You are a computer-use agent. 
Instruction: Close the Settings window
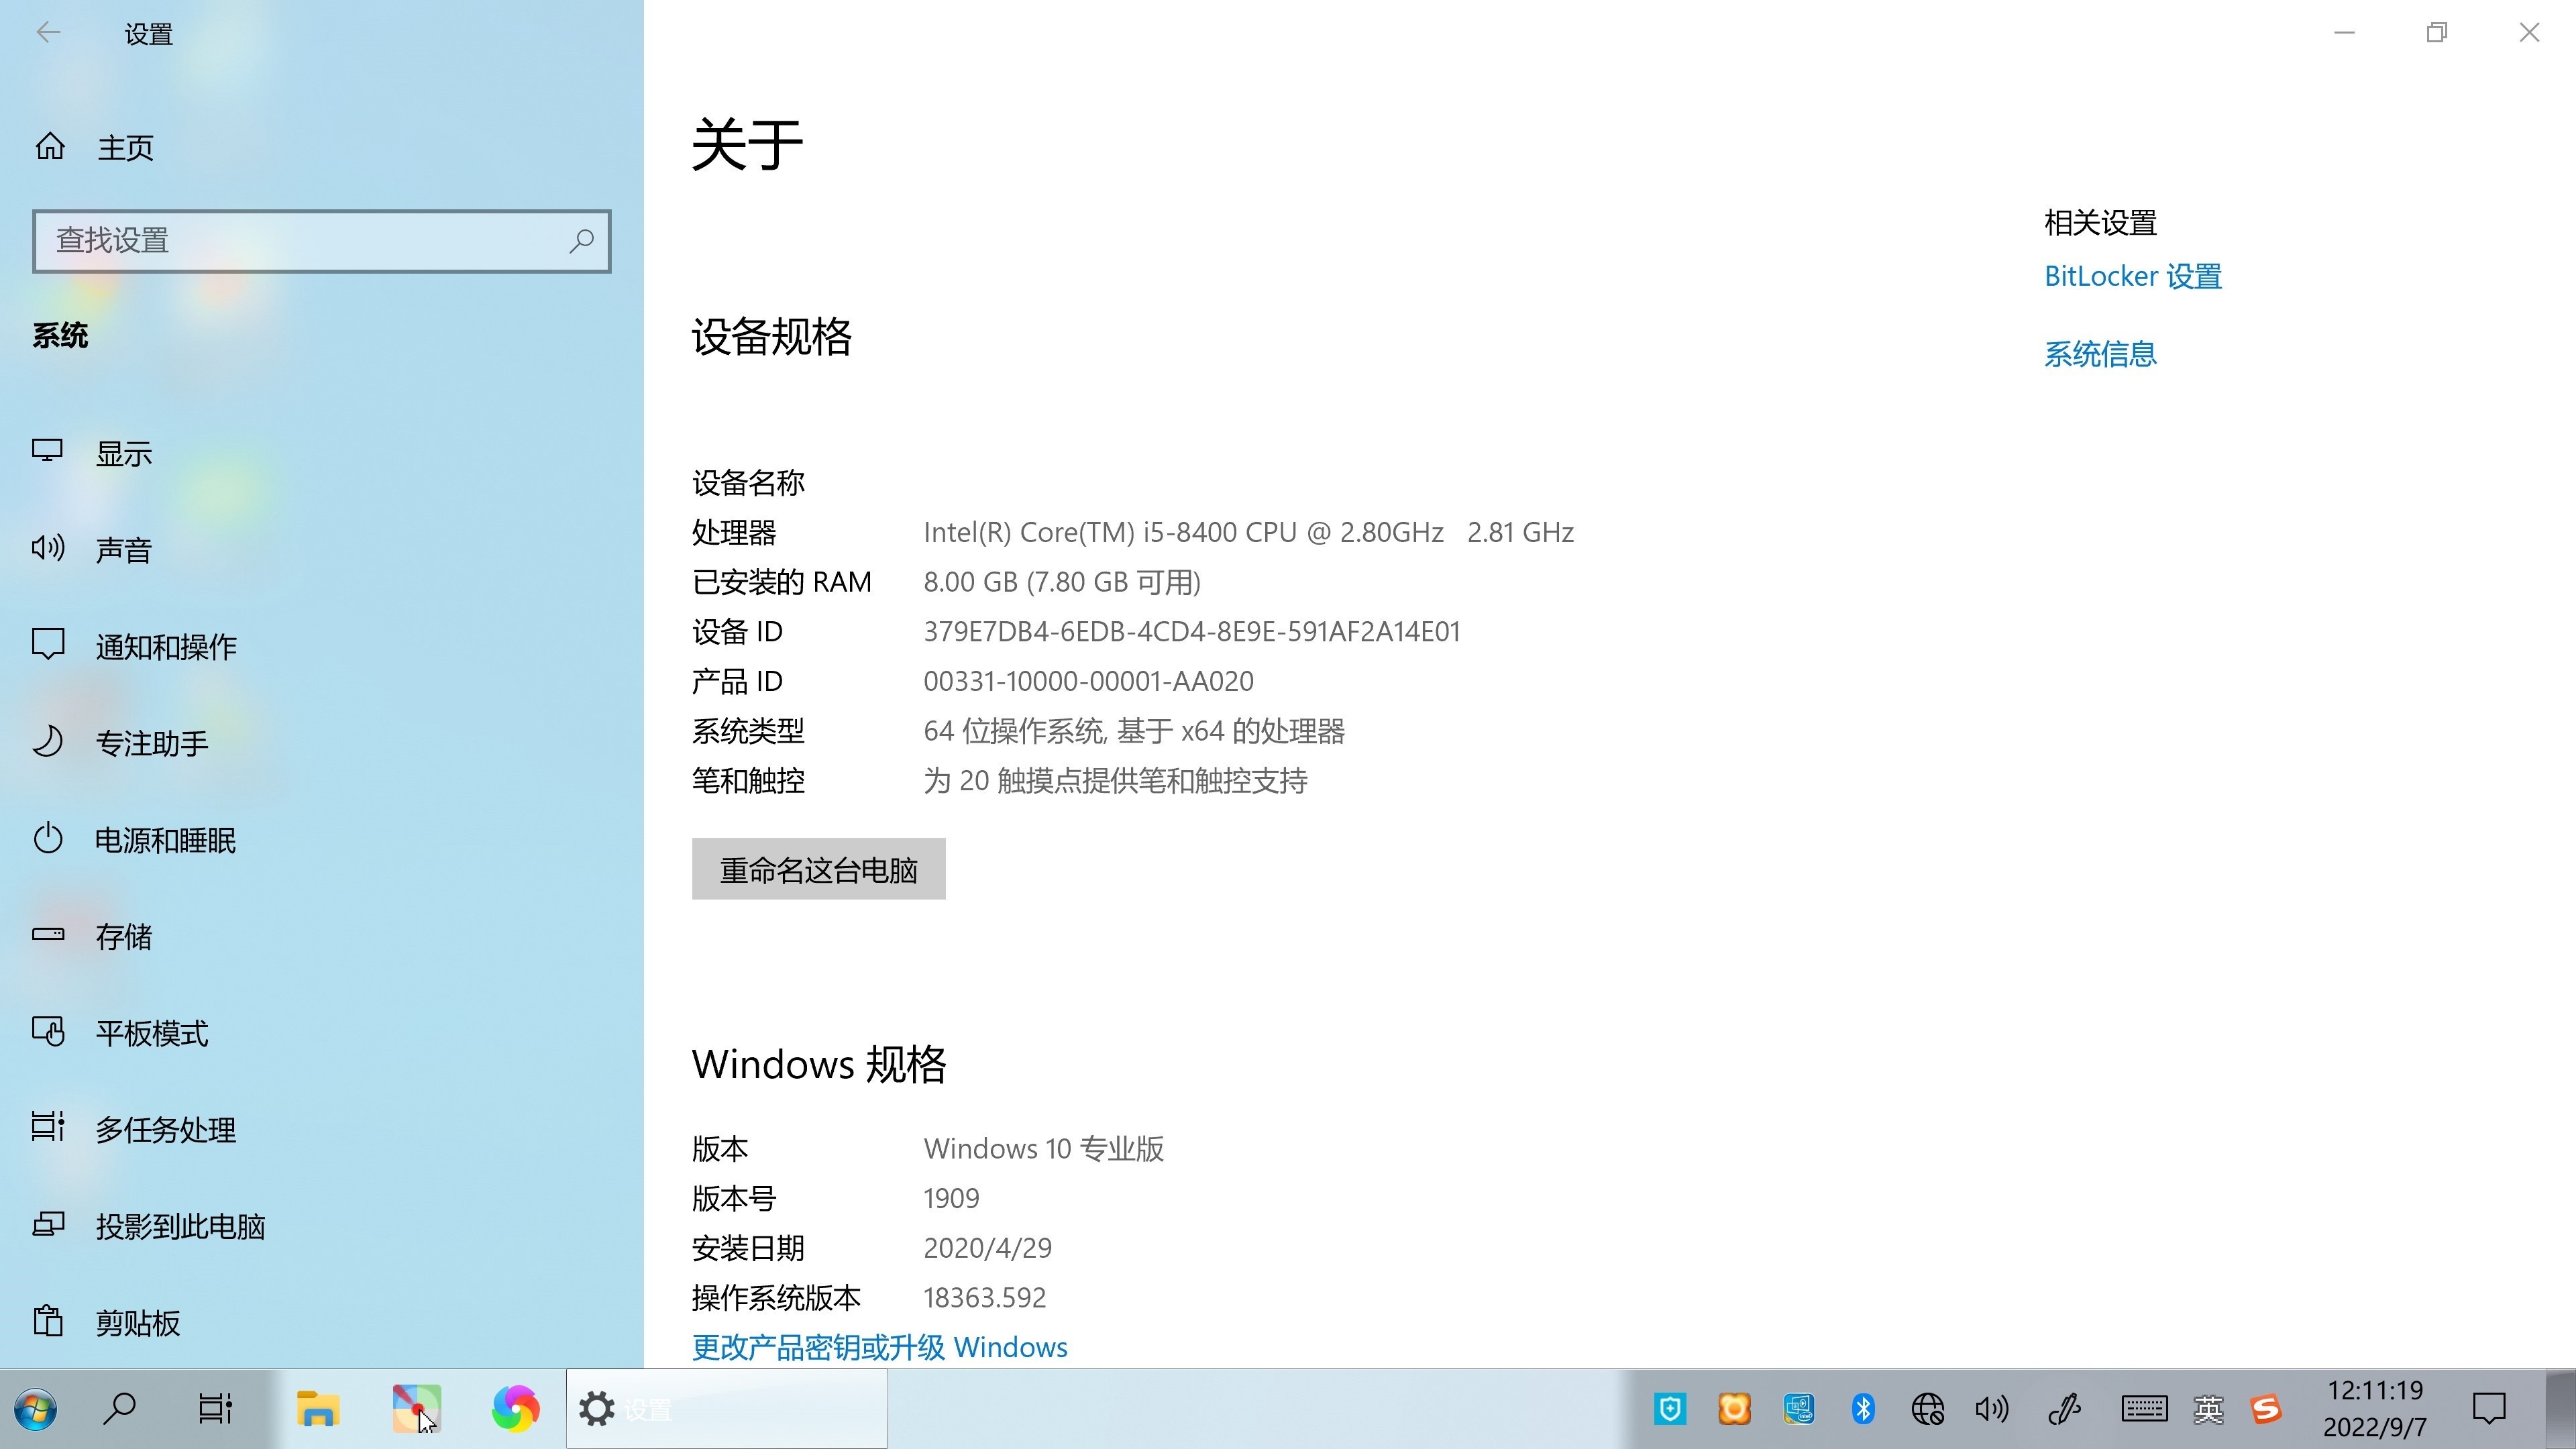pyautogui.click(x=2529, y=33)
